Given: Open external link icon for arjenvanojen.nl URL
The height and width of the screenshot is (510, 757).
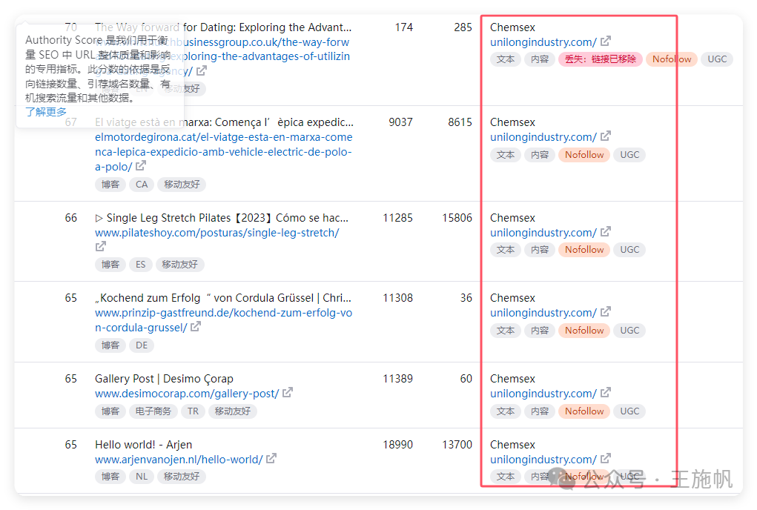Looking at the screenshot, I should pyautogui.click(x=271, y=458).
